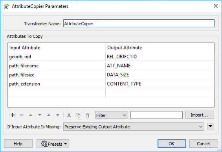Remove selected row with minus icon
222x152 pixels.
(x=22, y=115)
